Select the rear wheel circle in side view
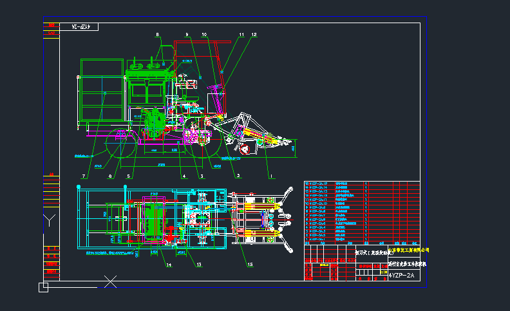The width and height of the screenshot is (510, 311). click(121, 143)
